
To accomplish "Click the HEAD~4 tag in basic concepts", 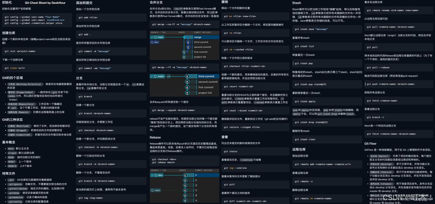I will pyautogui.click(x=12, y=166).
